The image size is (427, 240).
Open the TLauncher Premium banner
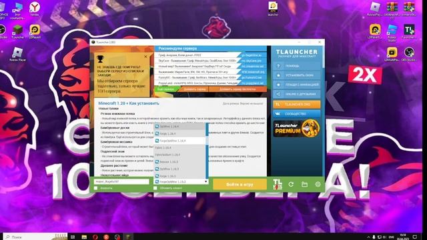coord(296,129)
